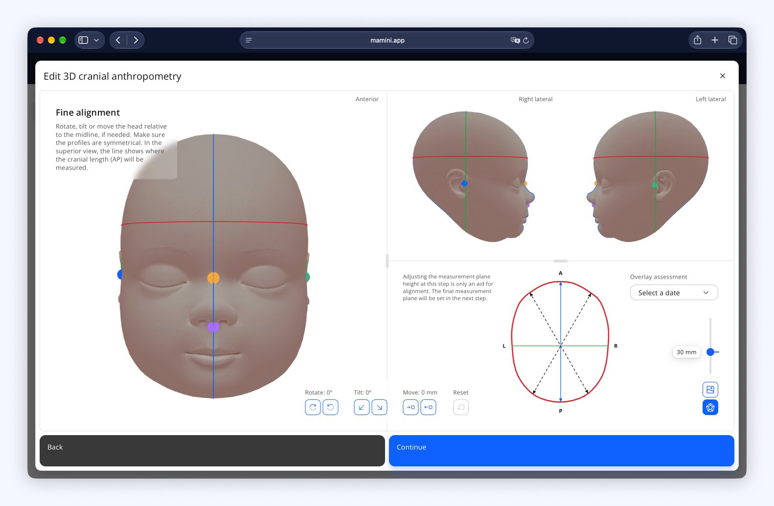Image resolution: width=774 pixels, height=506 pixels.
Task: Toggle the browser sidebar icon
Action: pos(83,40)
